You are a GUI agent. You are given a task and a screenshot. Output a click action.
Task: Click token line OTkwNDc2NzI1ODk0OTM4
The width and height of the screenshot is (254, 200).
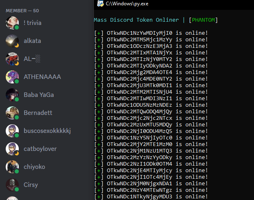[x=151, y=164]
